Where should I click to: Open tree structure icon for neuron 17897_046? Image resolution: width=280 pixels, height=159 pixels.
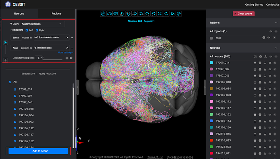[265, 75]
